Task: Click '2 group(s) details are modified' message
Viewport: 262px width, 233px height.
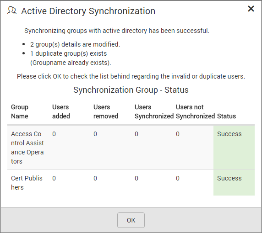Action: pyautogui.click(x=75, y=44)
